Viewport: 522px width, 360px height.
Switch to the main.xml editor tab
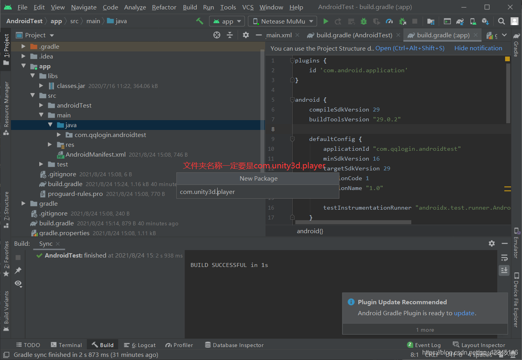tap(279, 35)
